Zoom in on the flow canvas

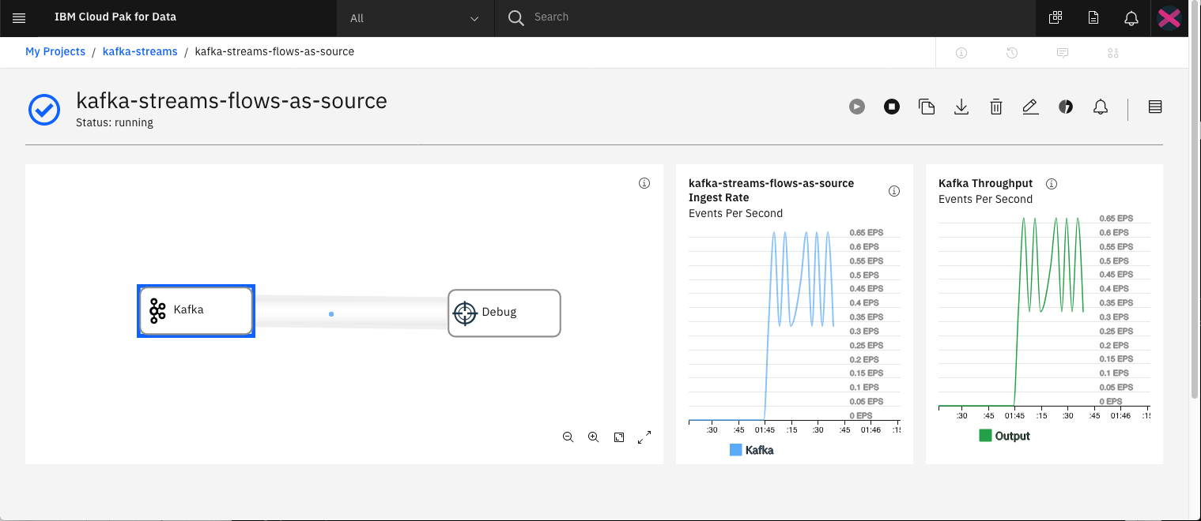[x=594, y=437]
